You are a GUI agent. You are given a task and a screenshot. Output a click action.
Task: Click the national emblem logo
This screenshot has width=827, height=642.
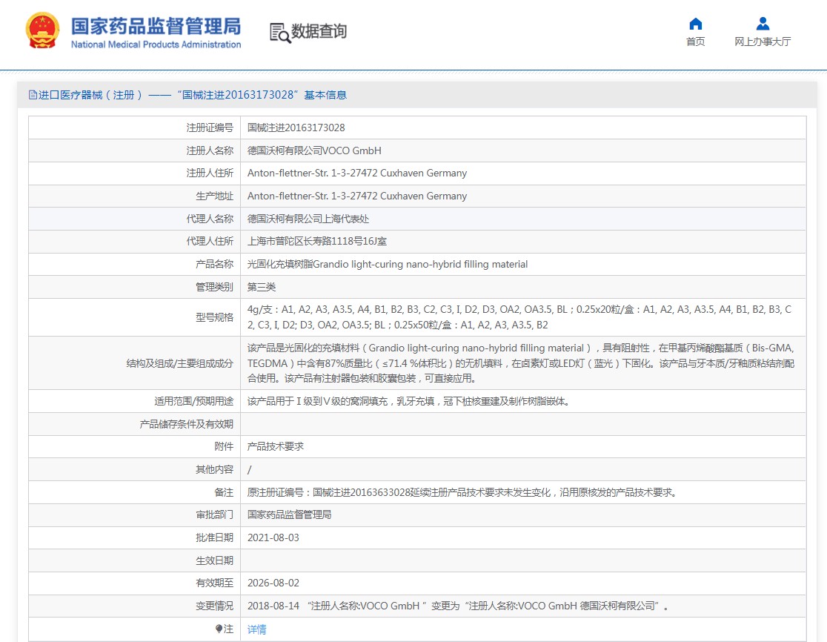(43, 31)
